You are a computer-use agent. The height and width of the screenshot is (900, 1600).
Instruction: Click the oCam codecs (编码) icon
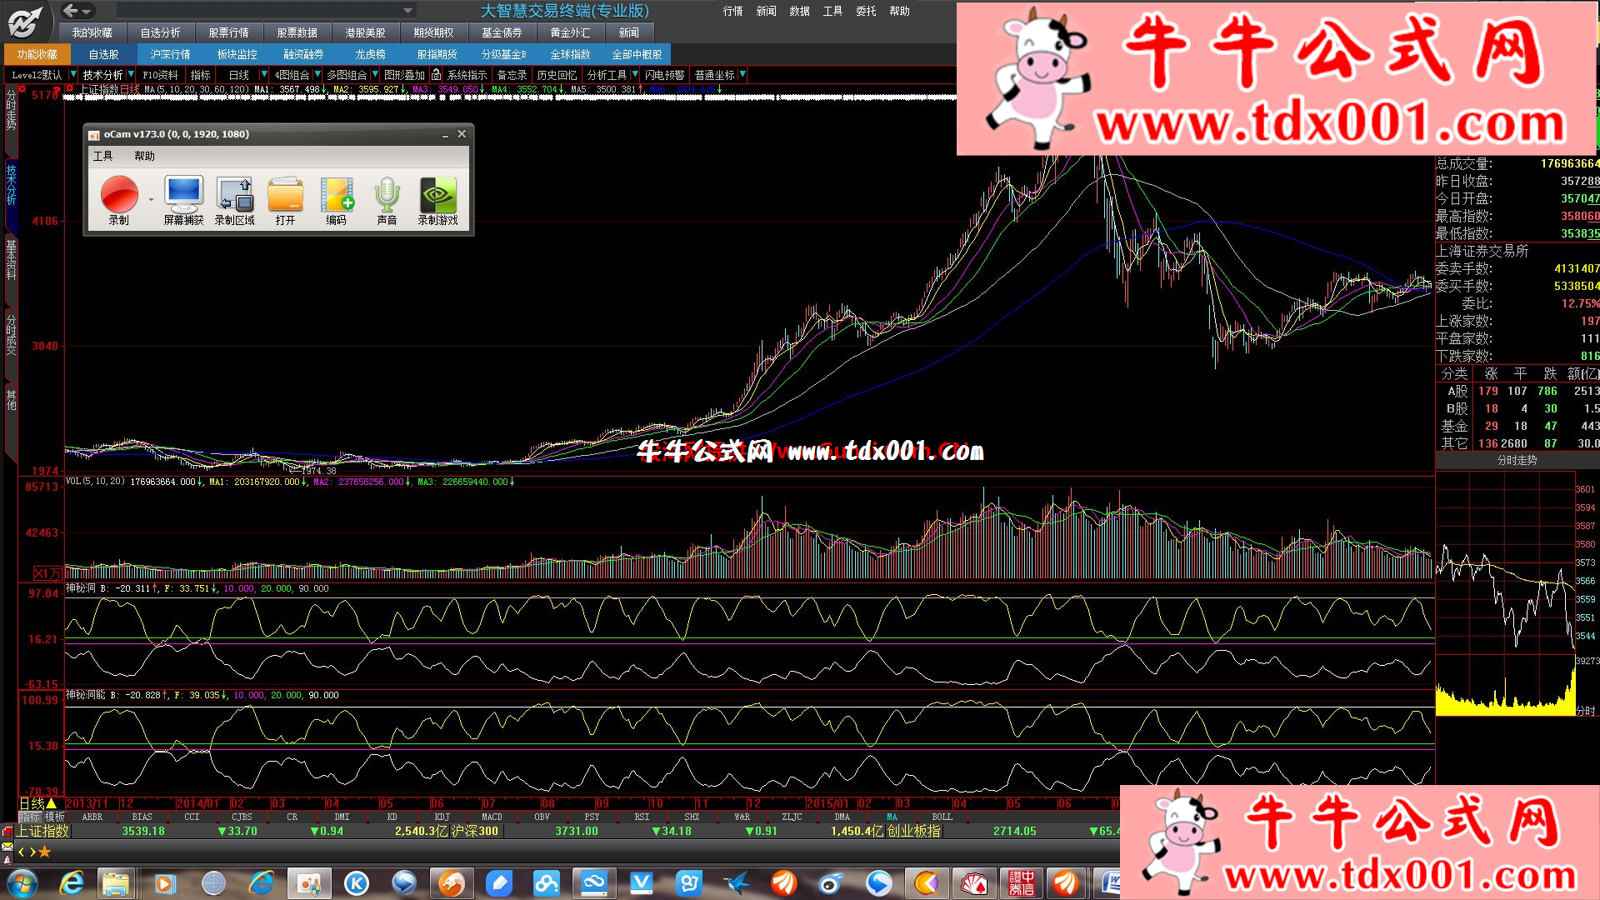pos(337,194)
